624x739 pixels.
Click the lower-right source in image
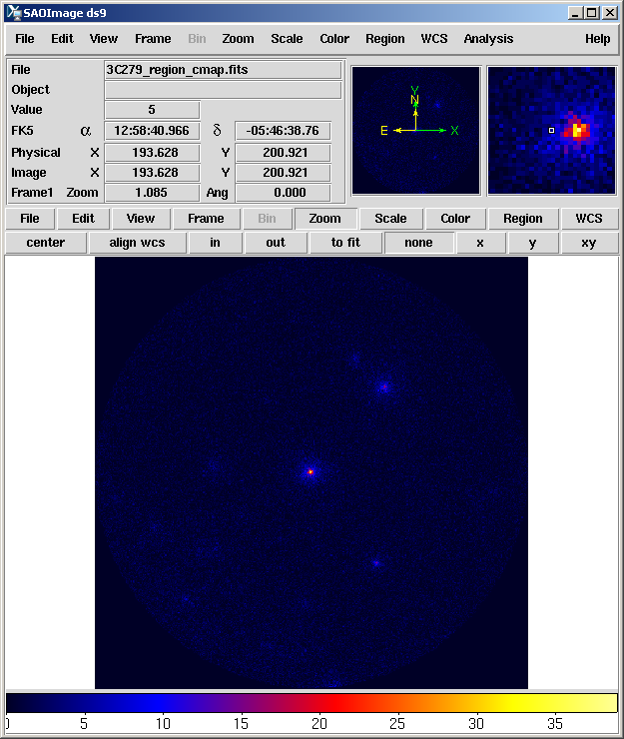375,562
